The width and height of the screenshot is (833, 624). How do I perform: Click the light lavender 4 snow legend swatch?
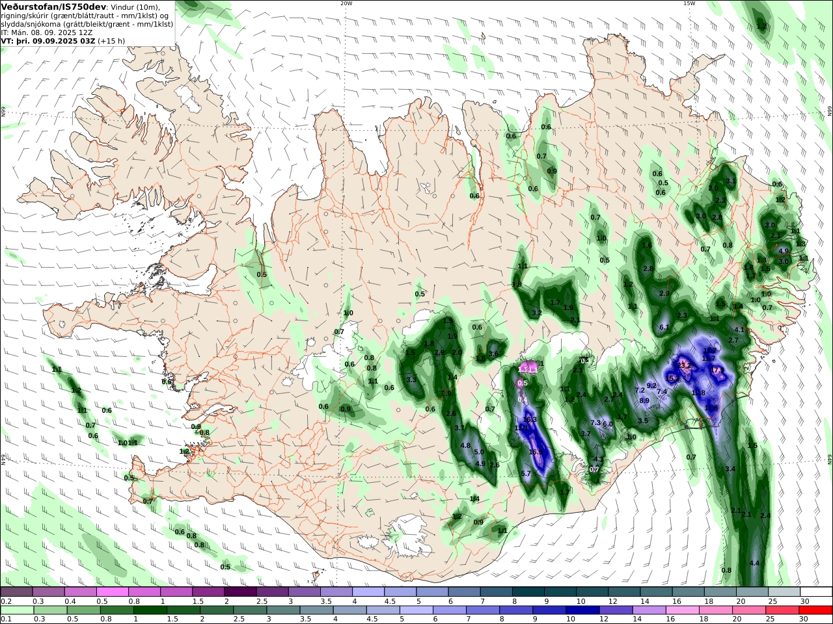point(368,592)
